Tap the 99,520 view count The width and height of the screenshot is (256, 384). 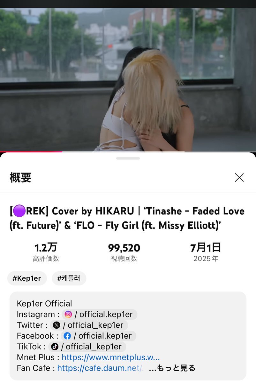[x=124, y=248]
